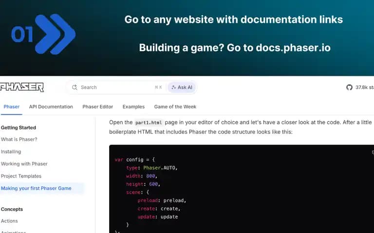
Task: Click the Concepts section heading
Action: tap(12, 209)
